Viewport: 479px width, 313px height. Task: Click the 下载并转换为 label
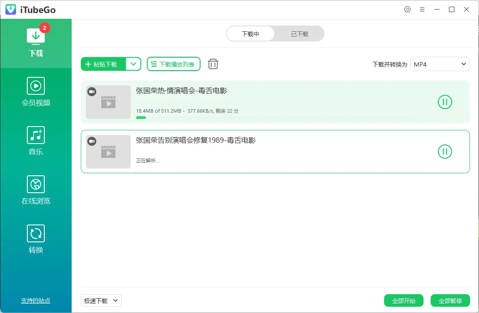pos(390,64)
